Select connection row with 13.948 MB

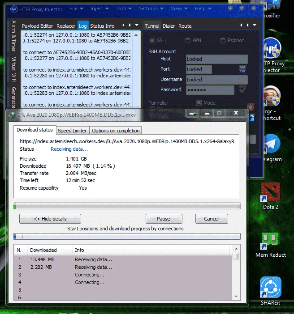[x=123, y=259]
